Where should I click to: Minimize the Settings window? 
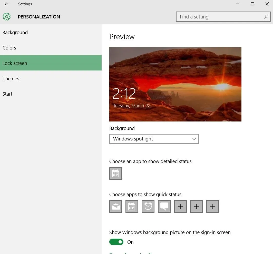pos(238,4)
